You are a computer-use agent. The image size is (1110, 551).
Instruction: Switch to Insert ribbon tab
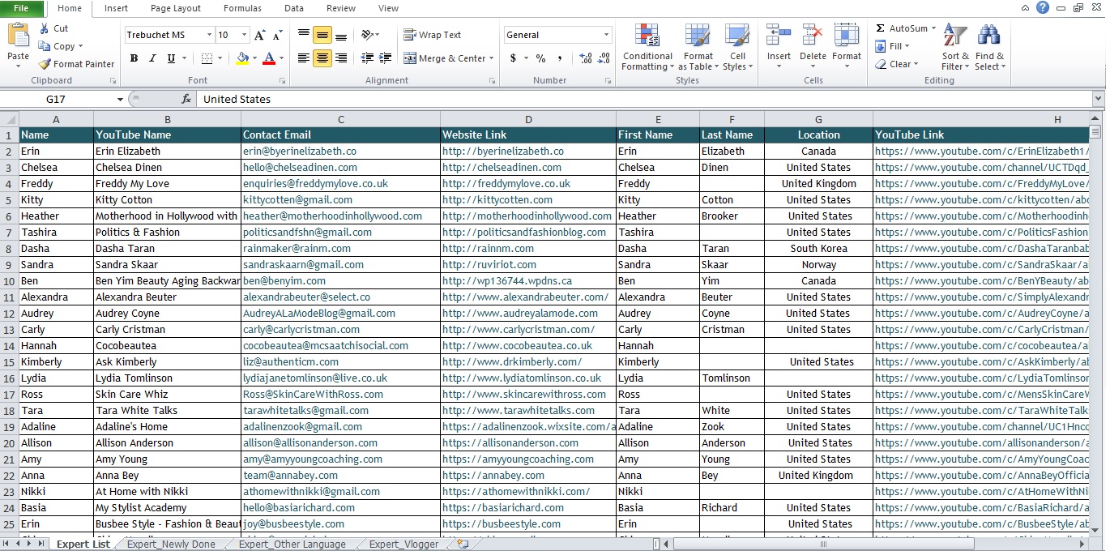click(x=116, y=8)
